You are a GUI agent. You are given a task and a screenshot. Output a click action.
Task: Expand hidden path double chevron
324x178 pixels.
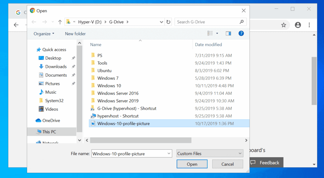(74, 22)
